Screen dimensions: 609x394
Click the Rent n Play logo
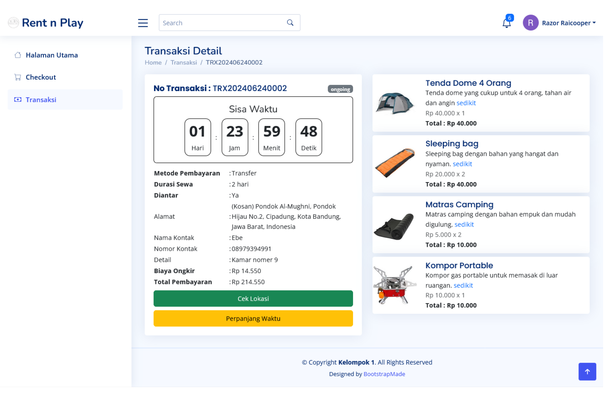46,23
